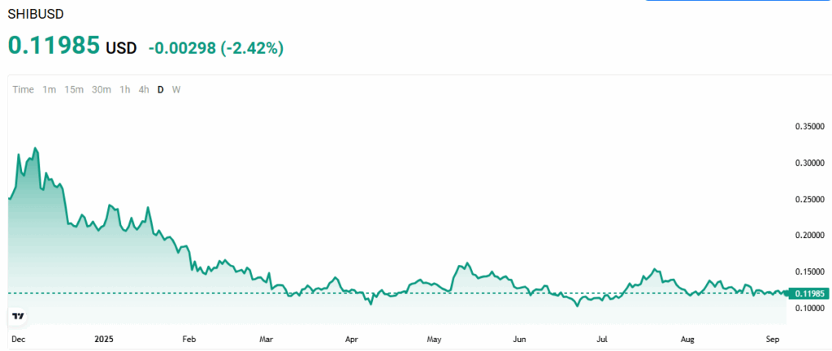Select the daily D interval
The height and width of the screenshot is (351, 832).
tap(160, 89)
